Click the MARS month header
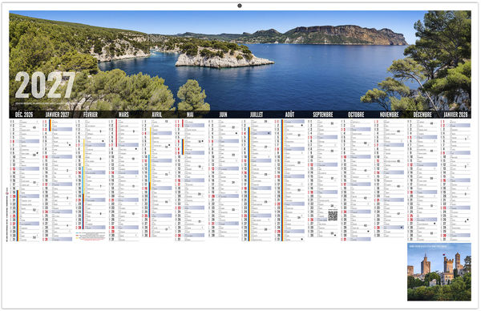The height and width of the screenshot is (311, 481). pos(123,115)
